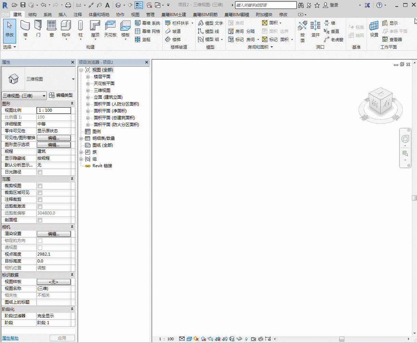Expand the 族 tree node

pyautogui.click(x=81, y=152)
